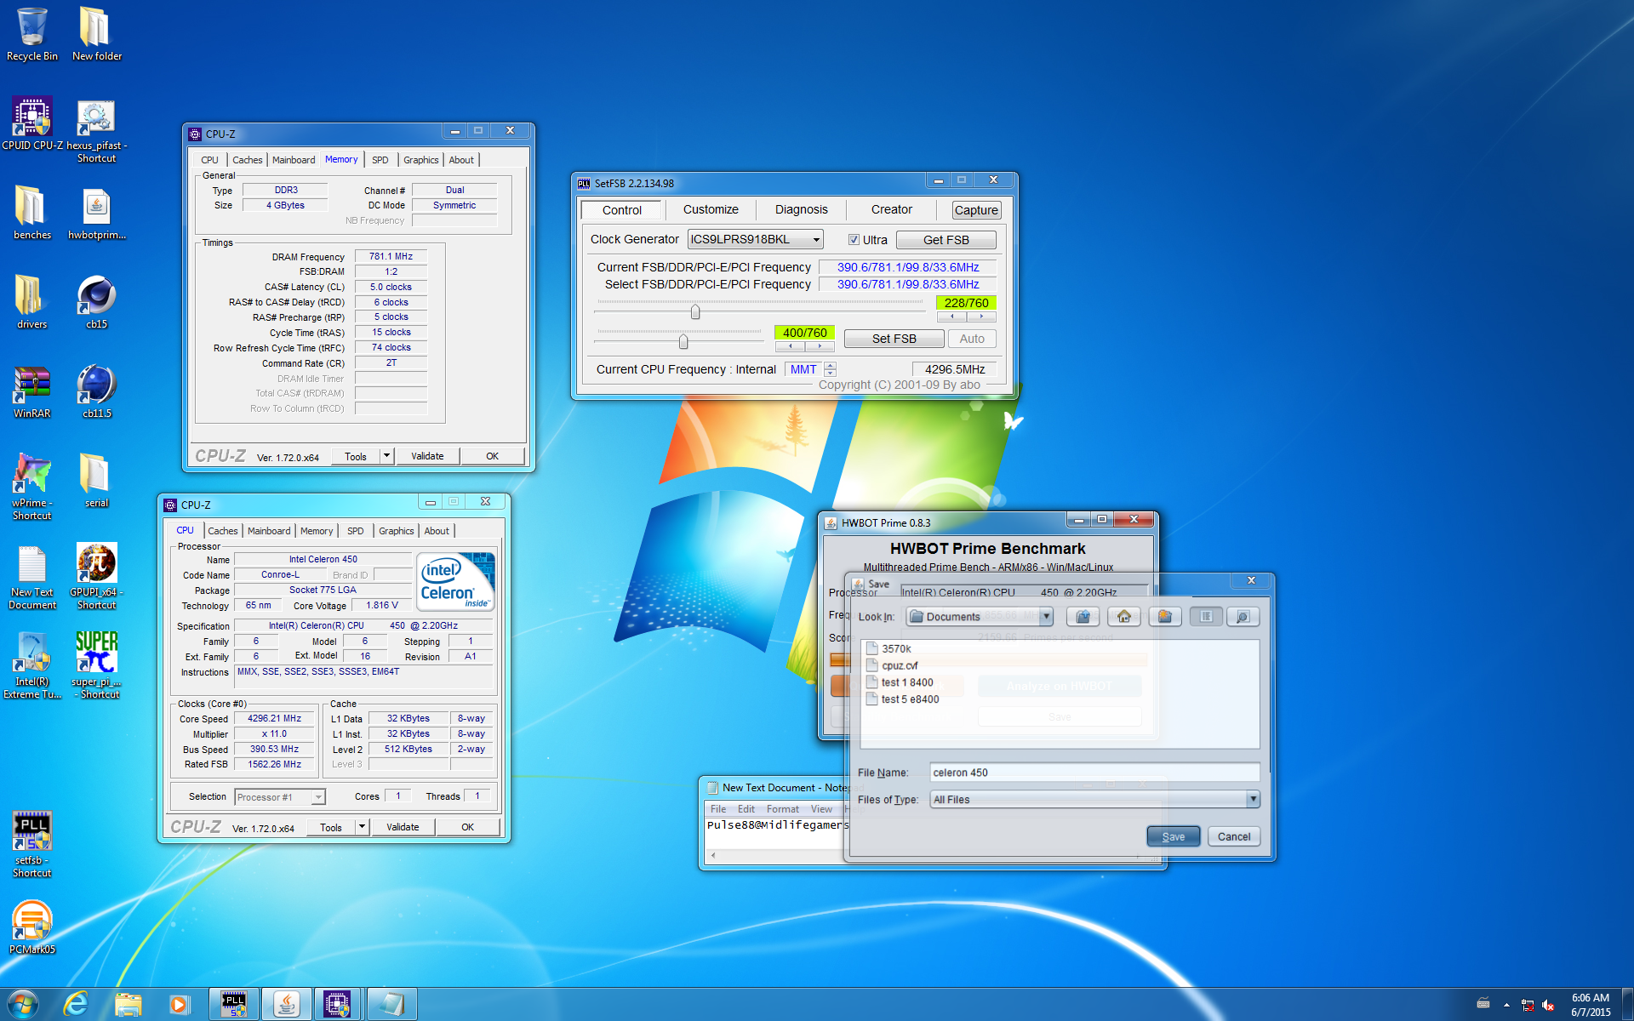Launch wPrime shortcut icon
The height and width of the screenshot is (1021, 1634).
[32, 487]
